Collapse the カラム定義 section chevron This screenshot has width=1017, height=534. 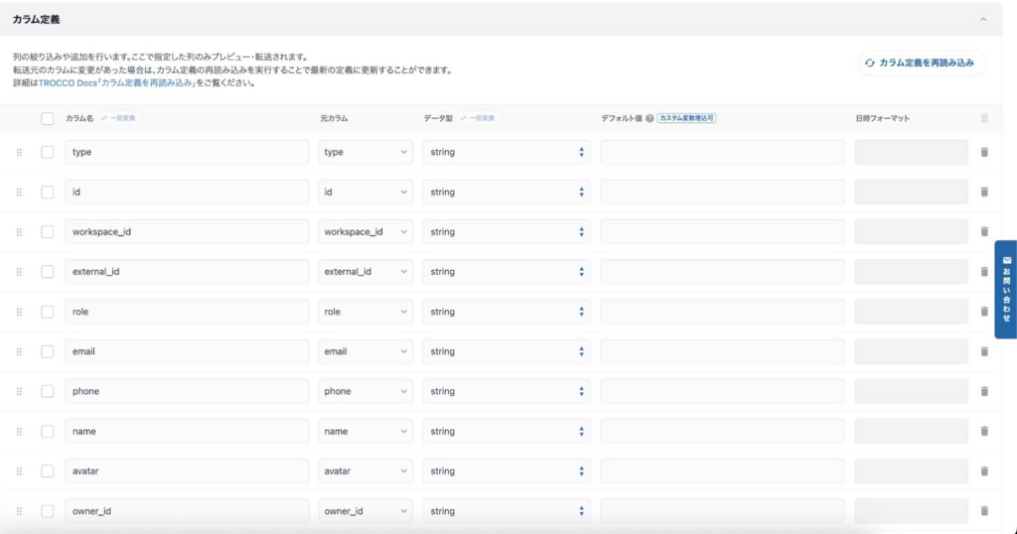(x=983, y=20)
